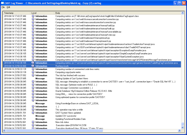Click the horizontal scroll left arrow

(x=5, y=130)
